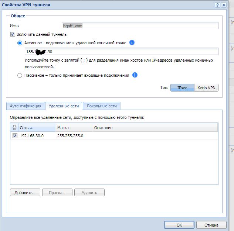This screenshot has height=231, width=234.
Task: Sort by the 'Сеть' column header
Action: [37, 127]
